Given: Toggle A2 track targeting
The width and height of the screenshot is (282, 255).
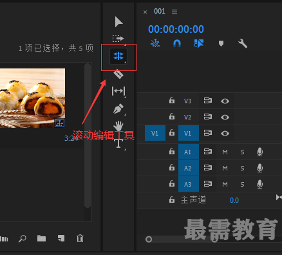Looking at the screenshot, I should point(189,168).
